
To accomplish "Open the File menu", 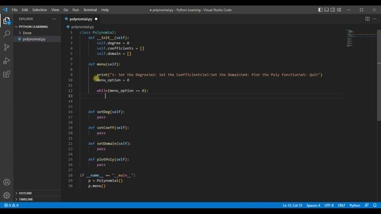I will point(14,10).
